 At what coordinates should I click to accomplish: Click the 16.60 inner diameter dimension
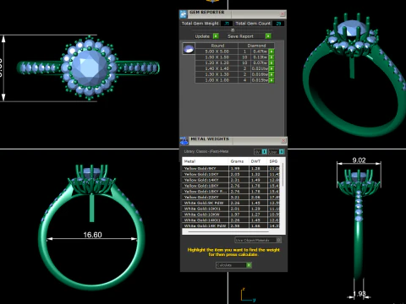coord(92,235)
